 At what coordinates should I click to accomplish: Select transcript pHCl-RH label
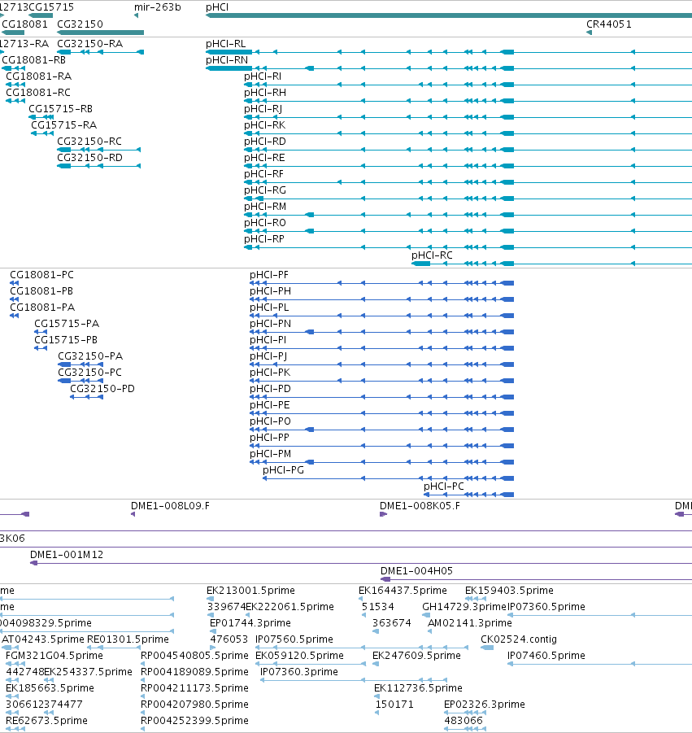pos(265,93)
